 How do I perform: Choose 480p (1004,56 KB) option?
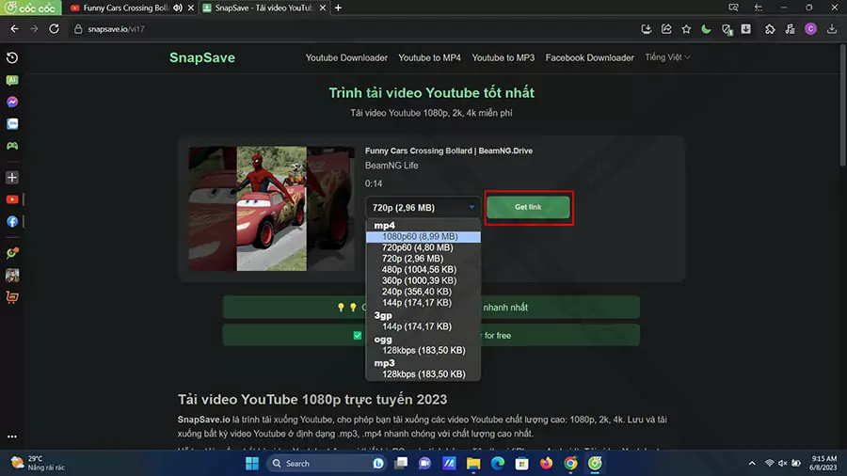[423, 269]
